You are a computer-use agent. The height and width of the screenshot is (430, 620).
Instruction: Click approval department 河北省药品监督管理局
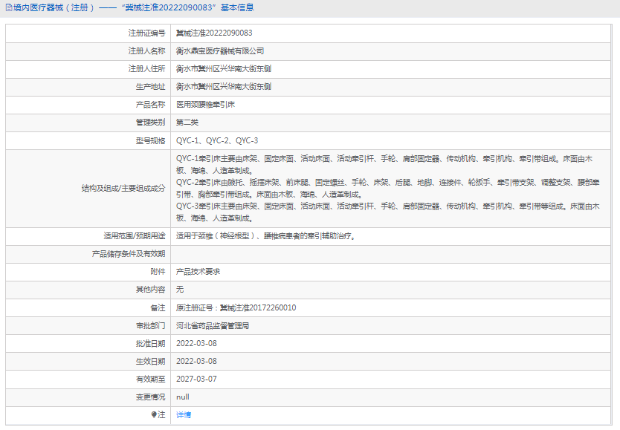pyautogui.click(x=213, y=326)
